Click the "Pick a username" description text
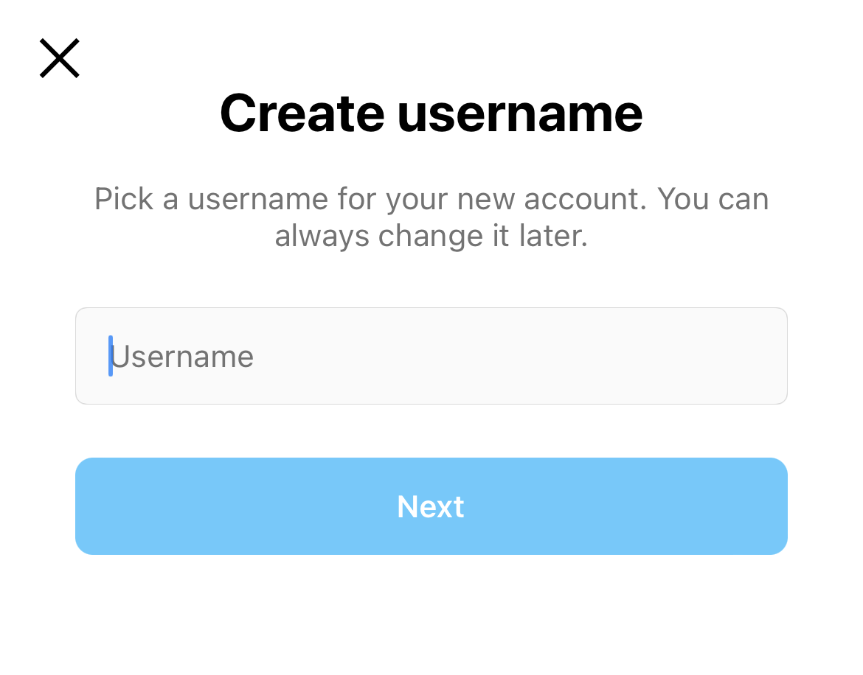Image resolution: width=863 pixels, height=675 pixels. pyautogui.click(x=431, y=199)
